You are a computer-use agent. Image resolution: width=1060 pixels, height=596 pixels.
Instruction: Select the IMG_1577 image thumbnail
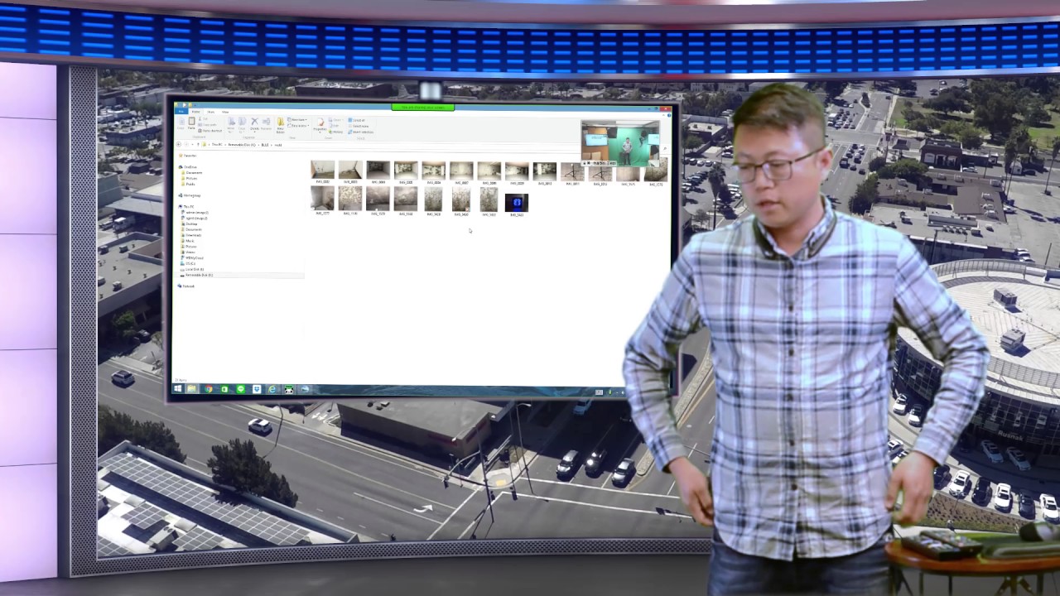(322, 200)
